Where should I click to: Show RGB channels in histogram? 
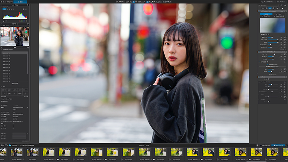pos(4,9)
